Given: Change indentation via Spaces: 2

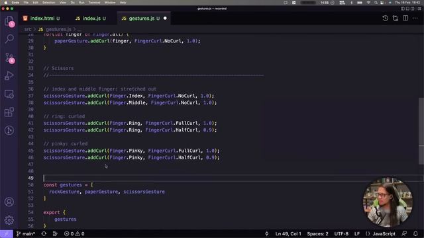Looking at the screenshot, I should [x=317, y=233].
